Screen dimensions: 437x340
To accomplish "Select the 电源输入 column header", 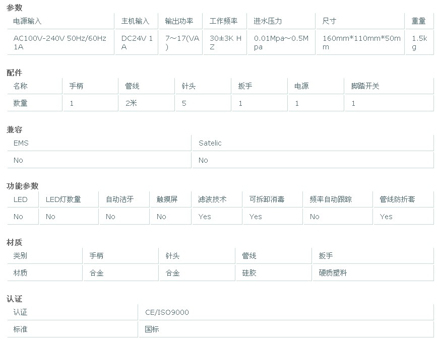I will 27,21.
